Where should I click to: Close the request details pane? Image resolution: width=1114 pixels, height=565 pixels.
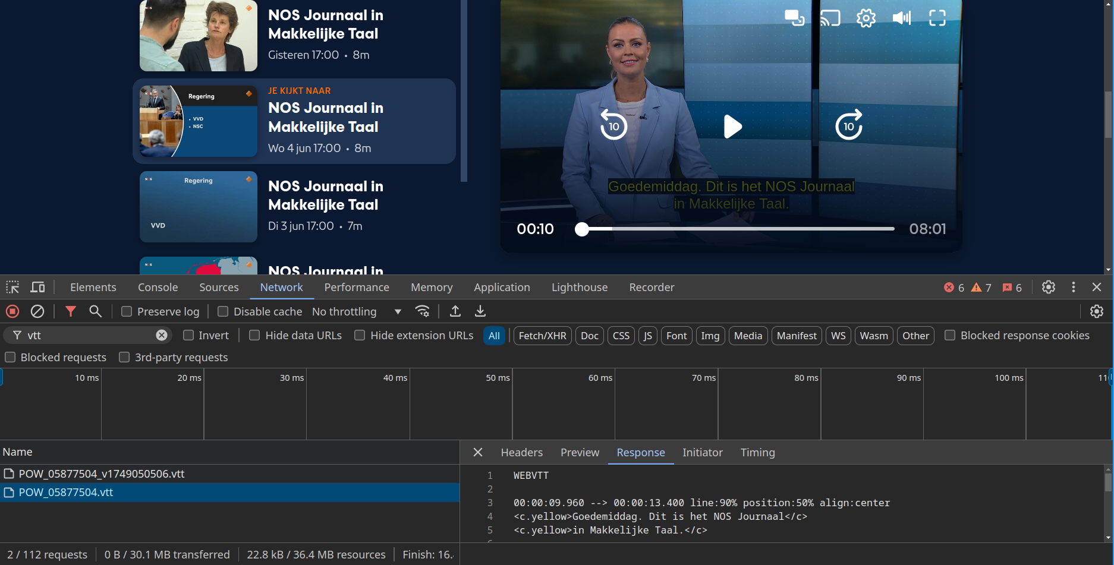(x=477, y=452)
